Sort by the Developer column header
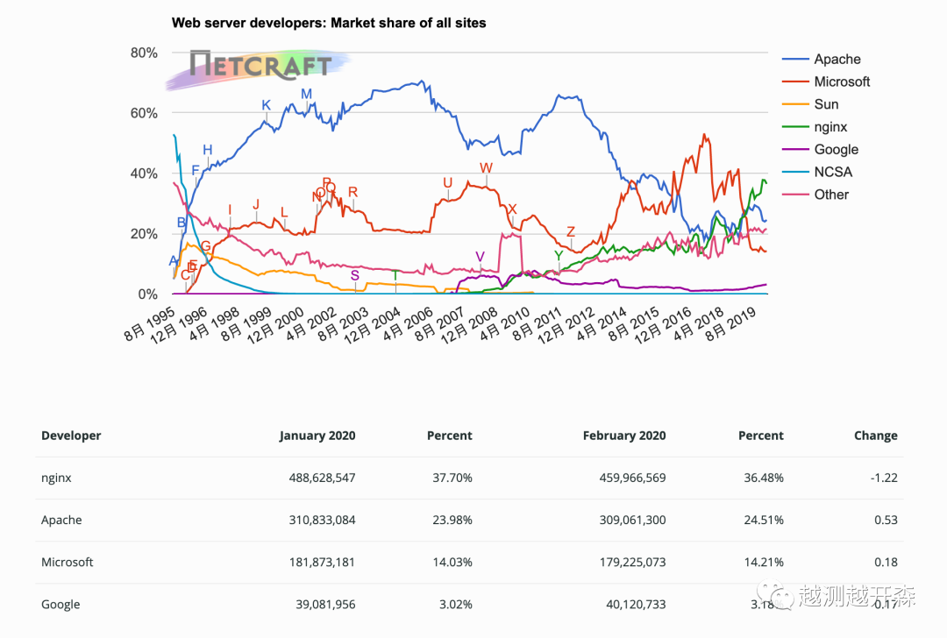The image size is (947, 638). (71, 436)
